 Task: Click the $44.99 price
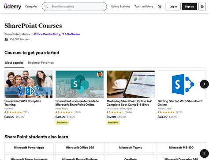[9, 117]
